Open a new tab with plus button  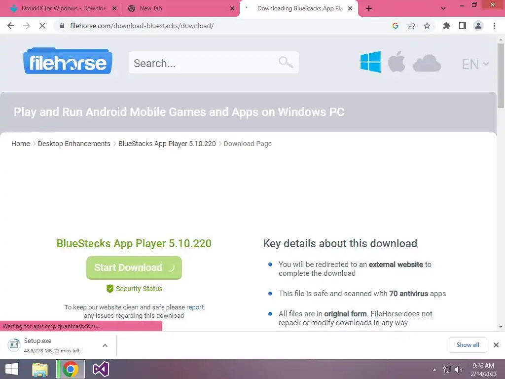(369, 8)
